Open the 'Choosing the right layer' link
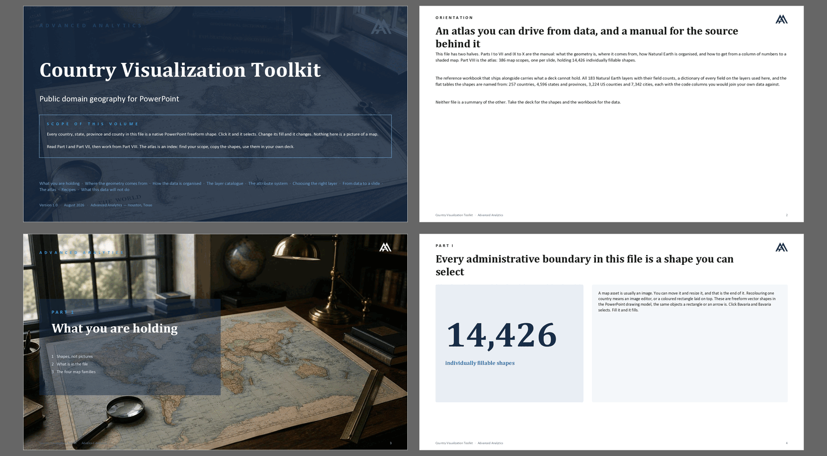 315,184
